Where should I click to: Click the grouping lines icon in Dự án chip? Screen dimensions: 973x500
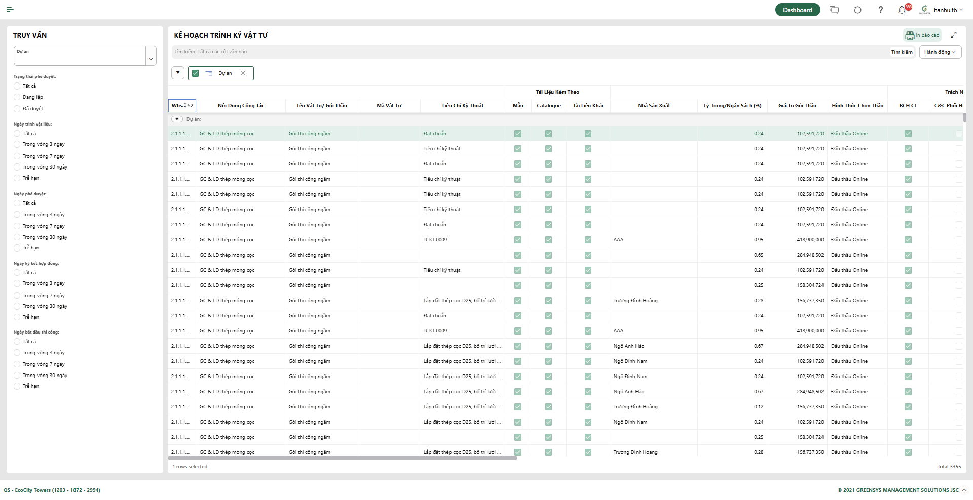tap(209, 73)
